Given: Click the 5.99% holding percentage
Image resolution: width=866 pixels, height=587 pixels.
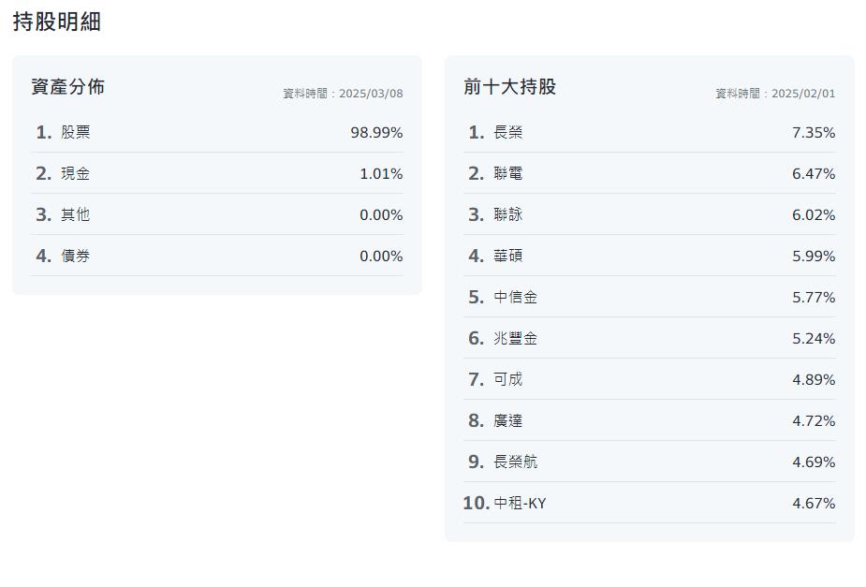Looking at the screenshot, I should coord(814,256).
